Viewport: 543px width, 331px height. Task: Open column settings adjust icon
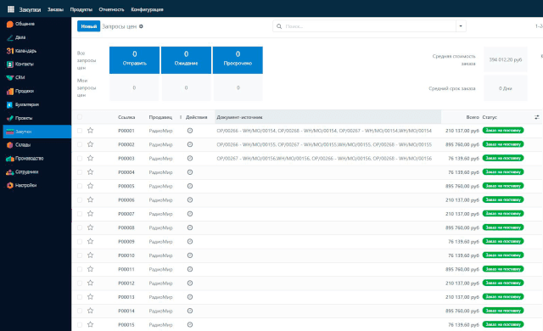[537, 117]
